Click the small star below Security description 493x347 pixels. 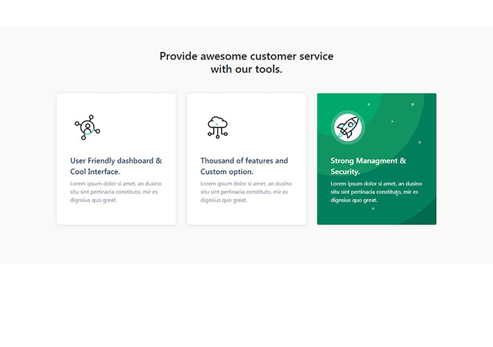pyautogui.click(x=373, y=208)
